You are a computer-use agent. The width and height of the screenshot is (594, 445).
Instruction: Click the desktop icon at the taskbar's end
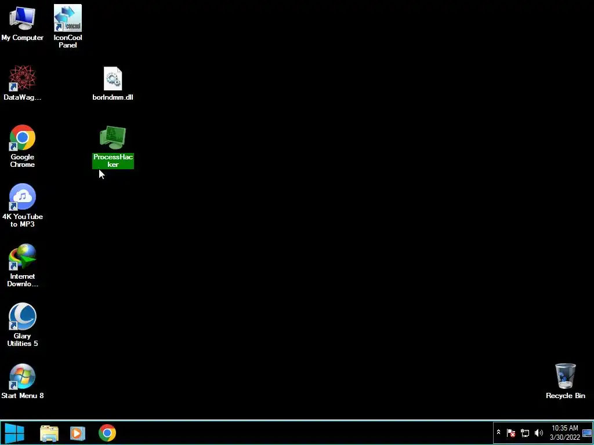point(587,433)
